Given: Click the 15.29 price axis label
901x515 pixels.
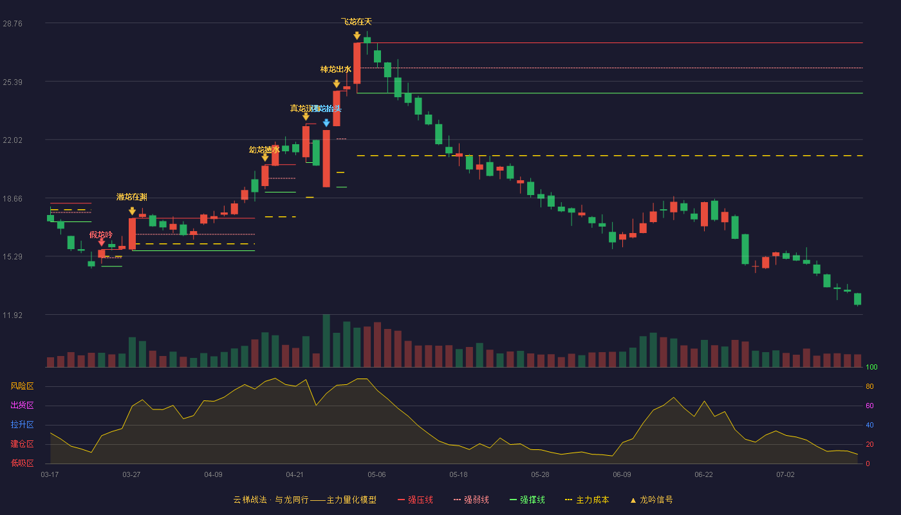Looking at the screenshot, I should pyautogui.click(x=13, y=256).
